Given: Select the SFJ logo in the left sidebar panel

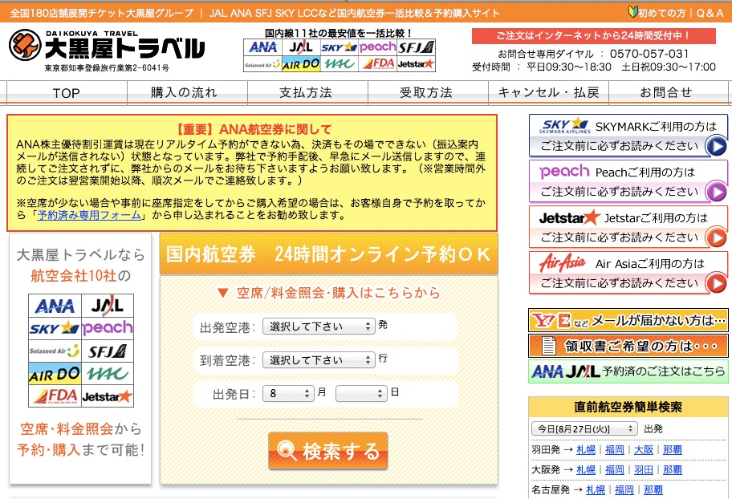Looking at the screenshot, I should point(108,351).
